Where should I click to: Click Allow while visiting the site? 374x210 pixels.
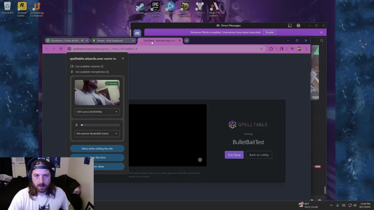point(97,149)
